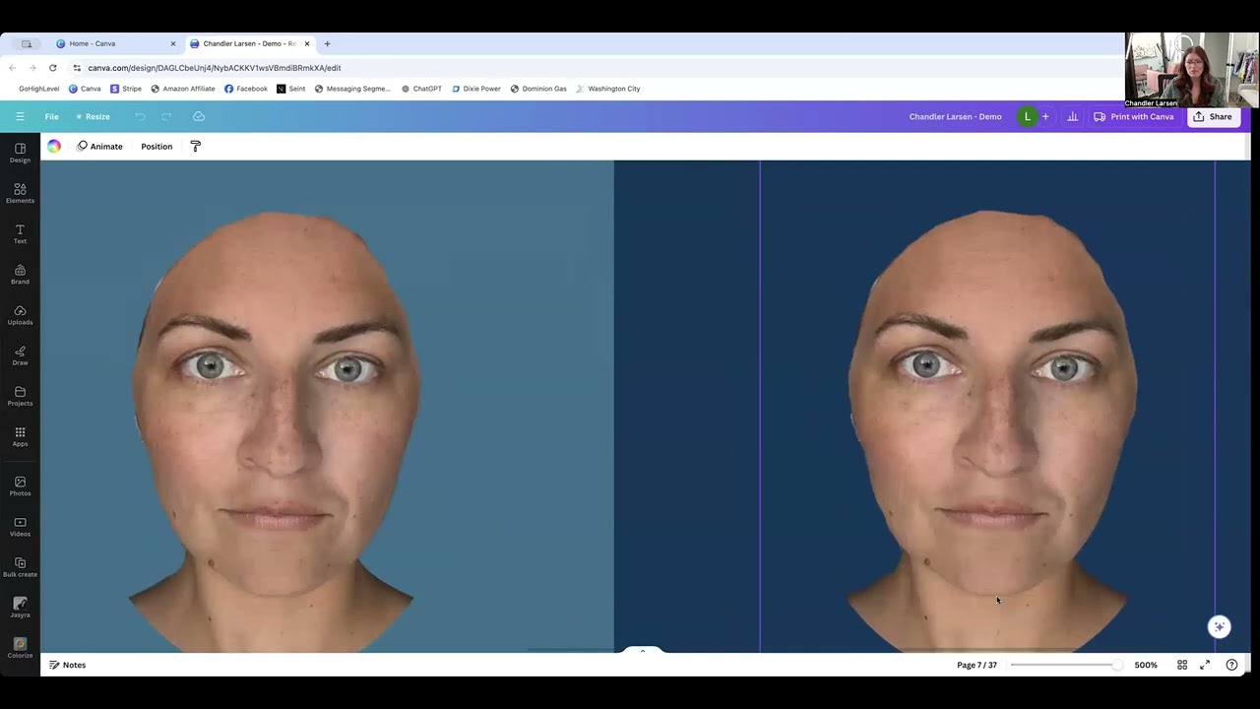This screenshot has width=1260, height=709.
Task: Click the canva.com address bar URL
Action: tap(214, 68)
